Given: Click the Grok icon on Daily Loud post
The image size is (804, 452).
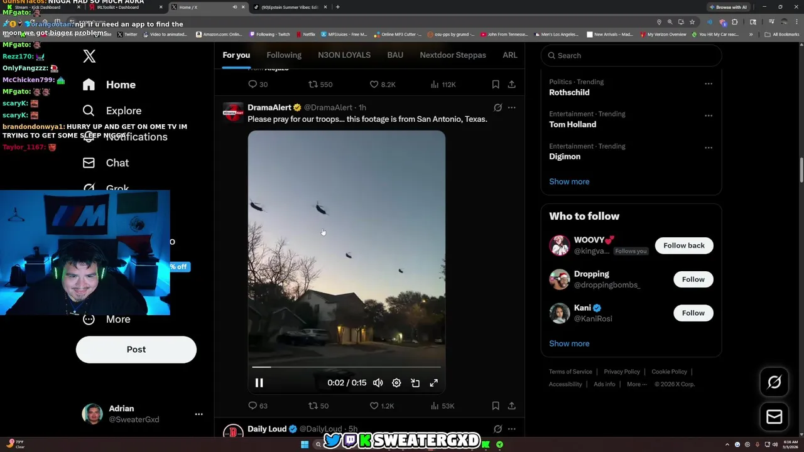Looking at the screenshot, I should 497,429.
